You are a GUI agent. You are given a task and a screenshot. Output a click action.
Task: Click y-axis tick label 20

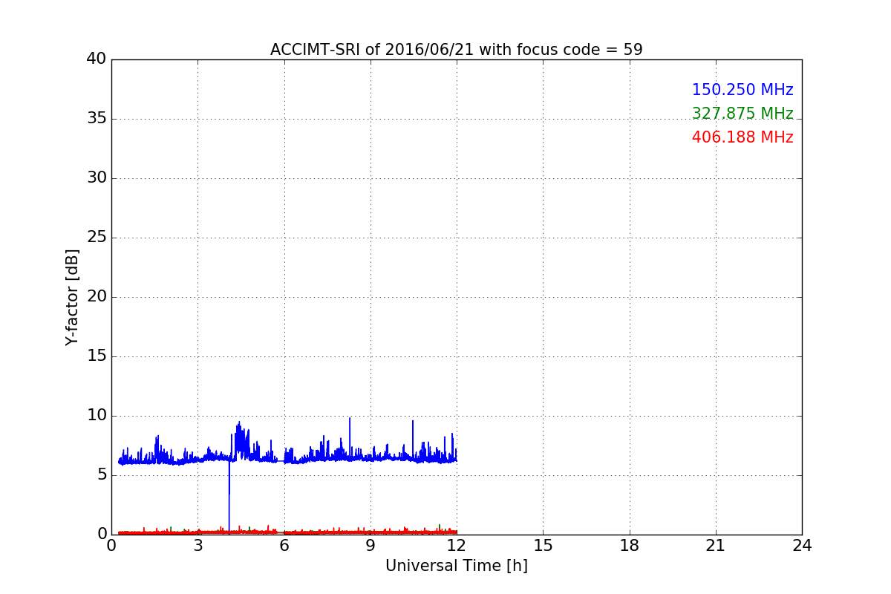[97, 297]
